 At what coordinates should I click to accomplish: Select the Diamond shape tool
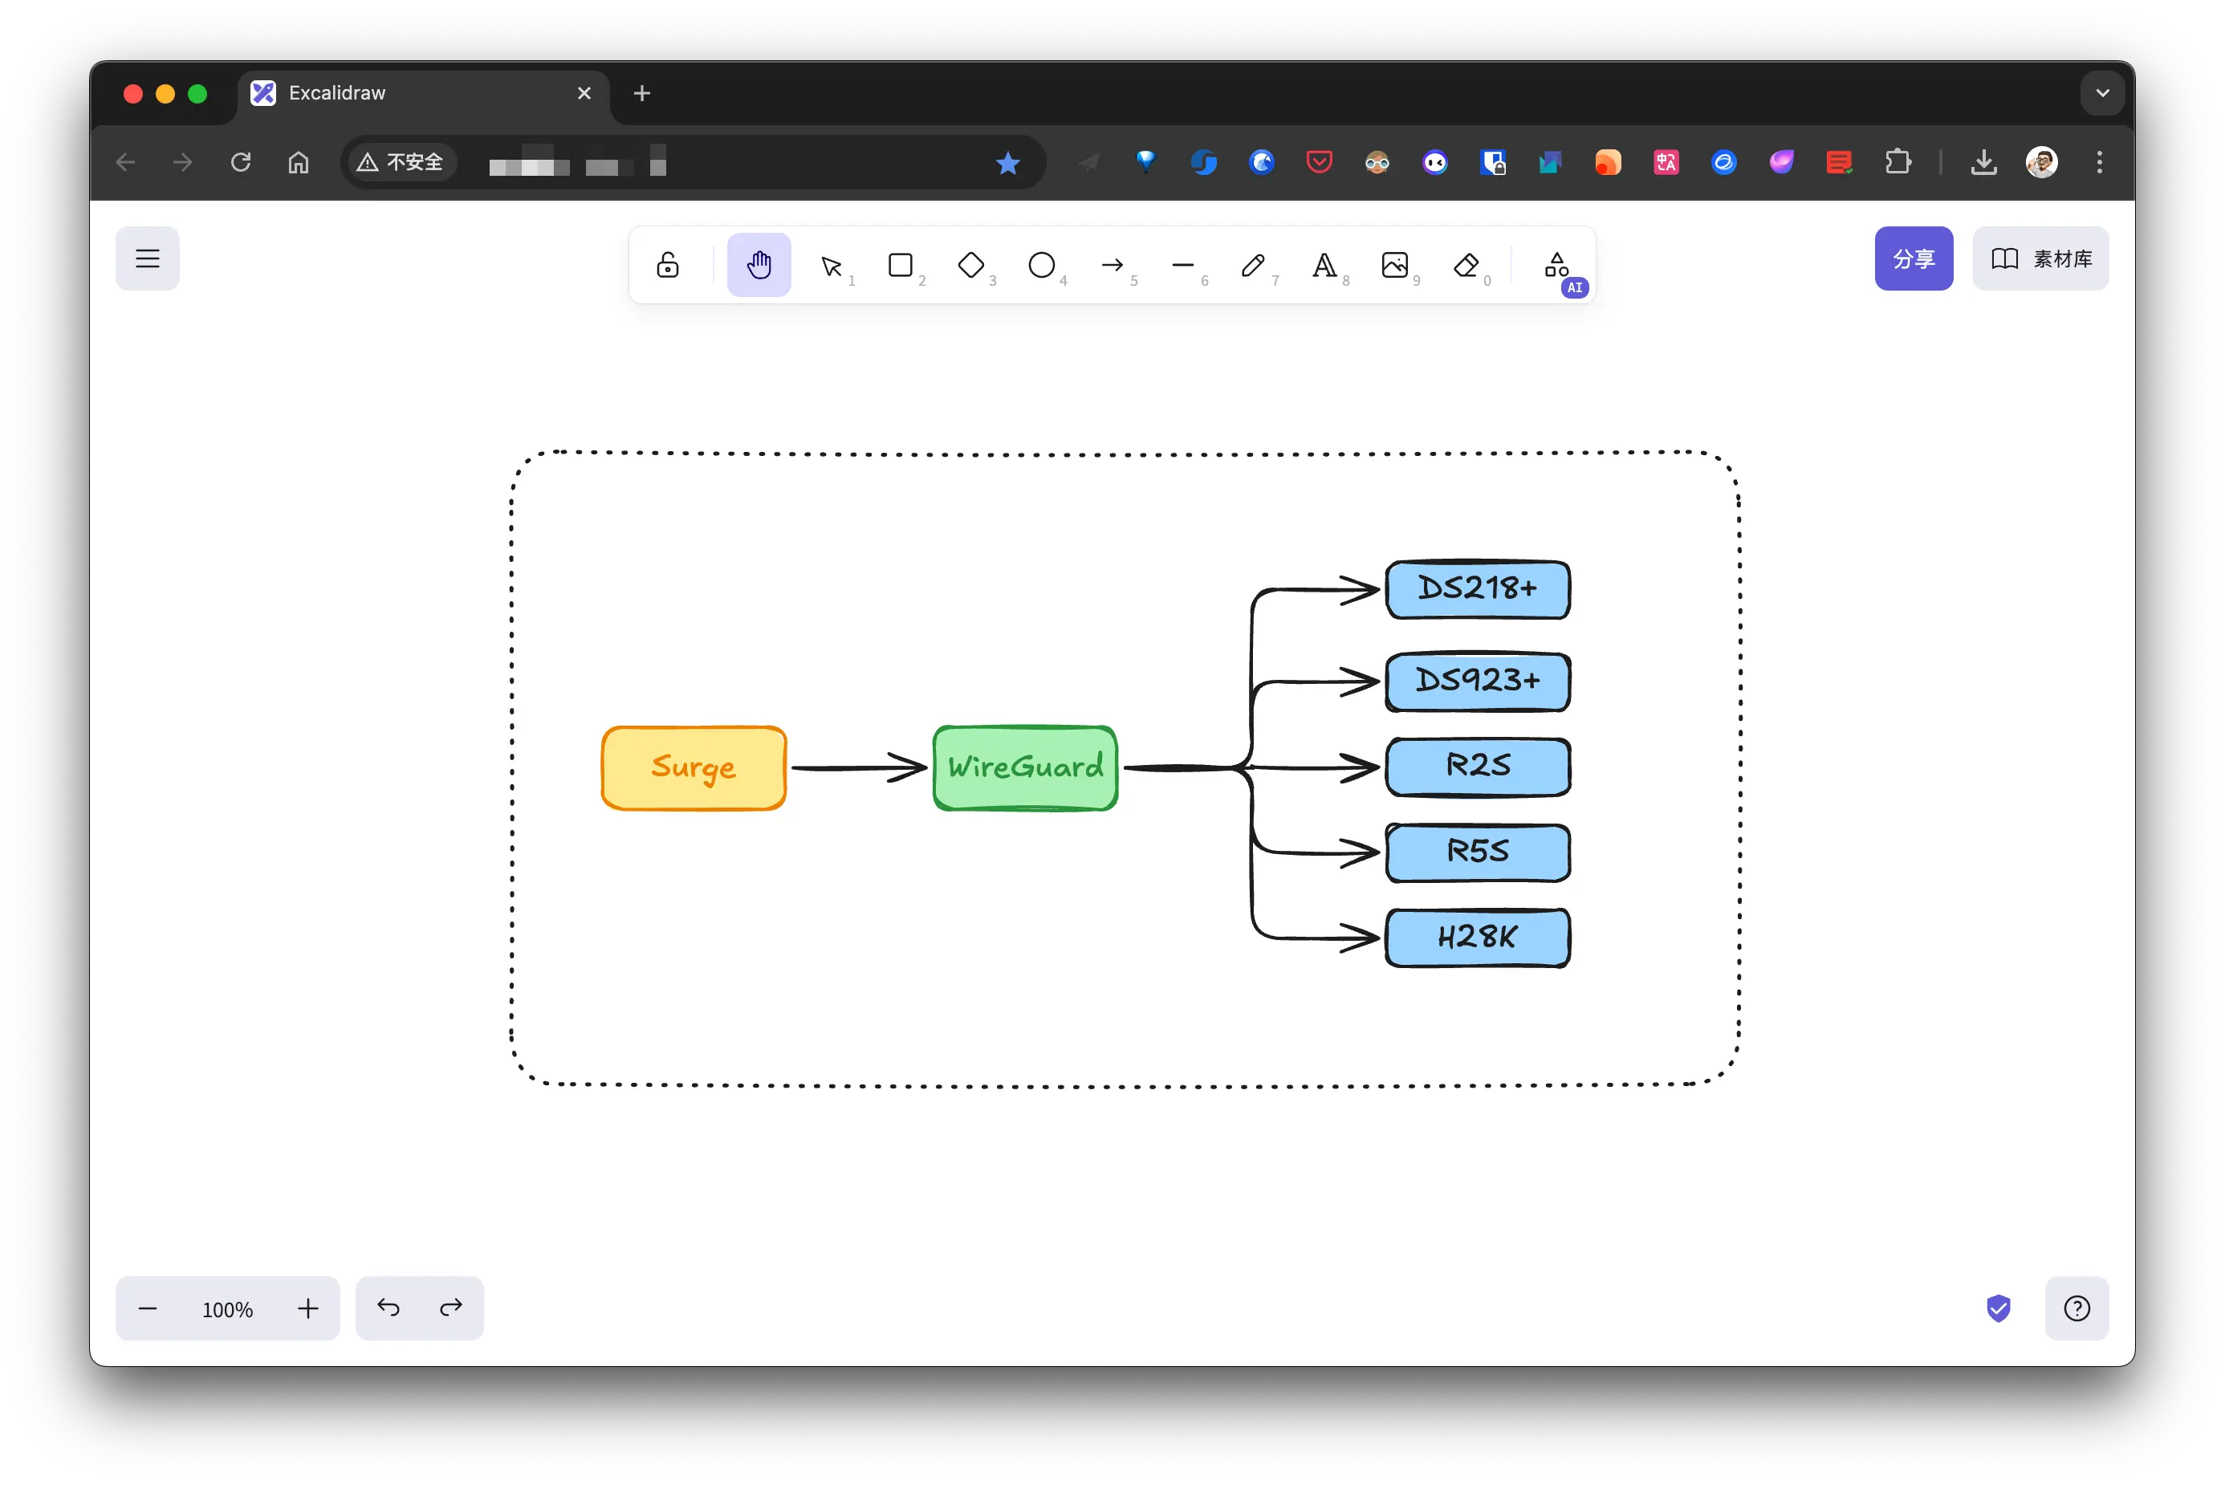point(970,265)
